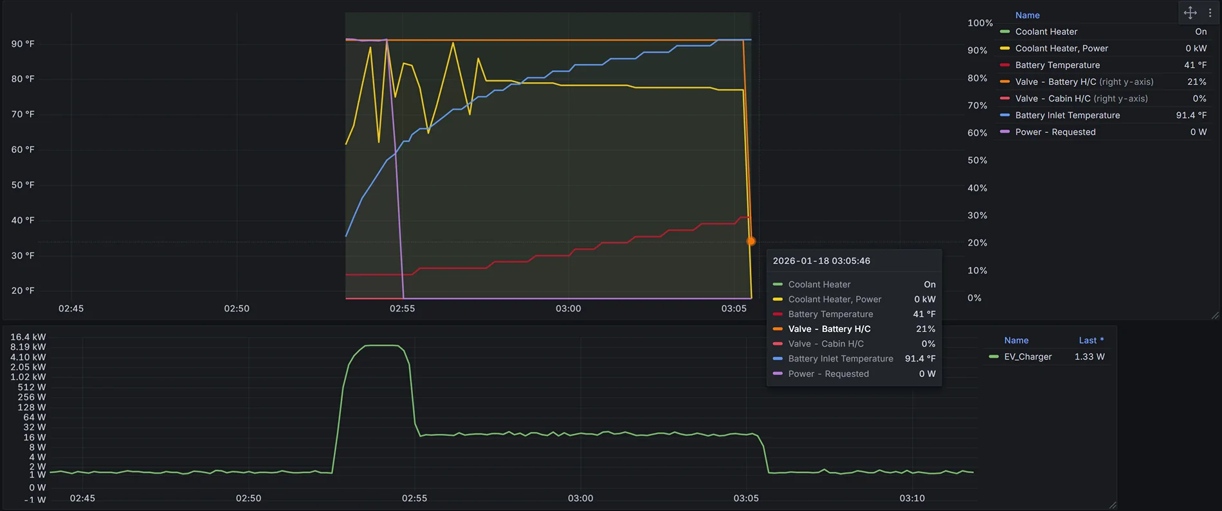This screenshot has height=511, width=1222.
Task: Open the three-dot panel menu
Action: tap(1210, 13)
